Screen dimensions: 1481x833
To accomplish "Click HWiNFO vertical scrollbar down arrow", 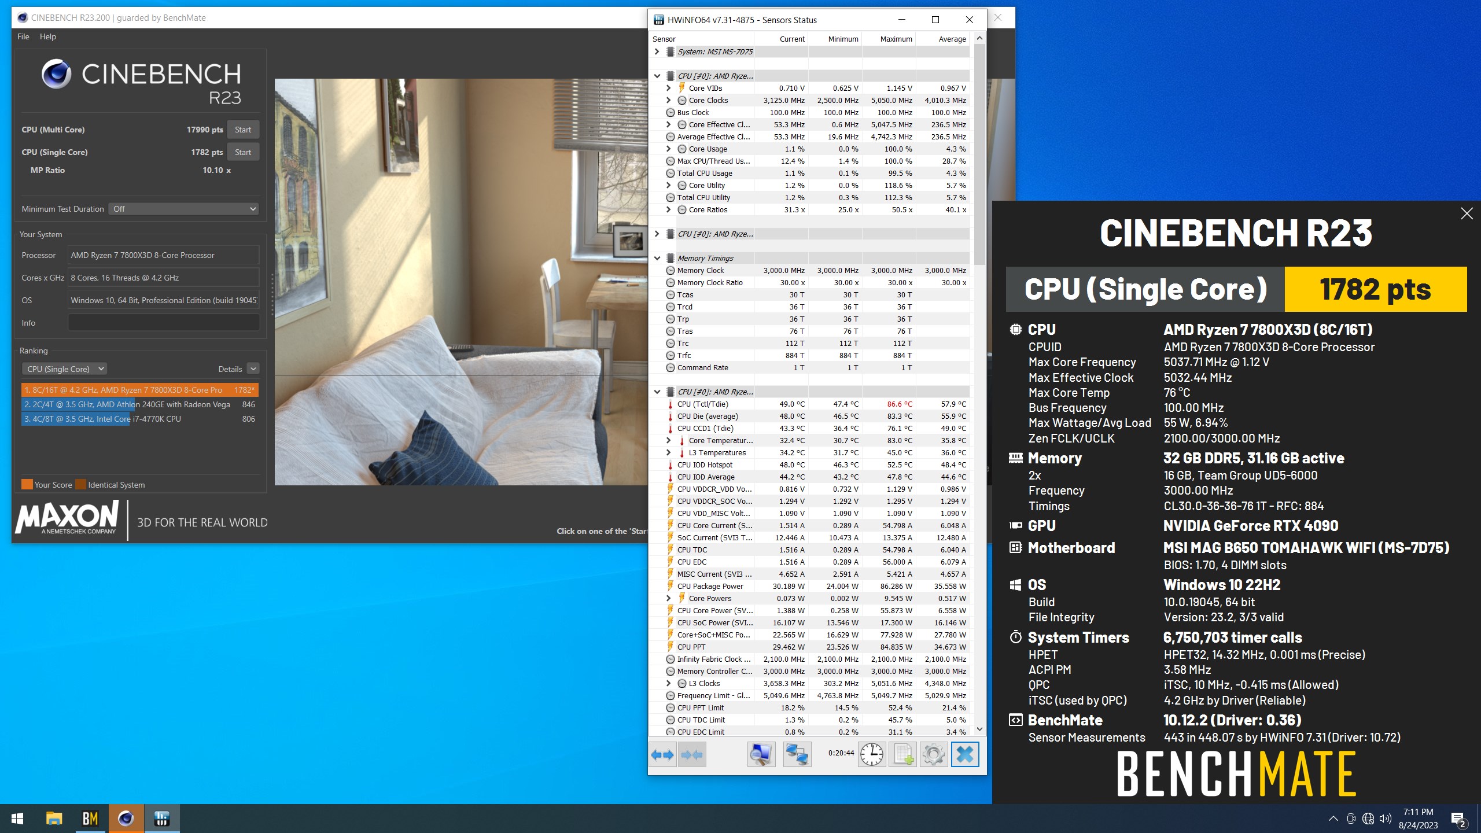I will [x=979, y=729].
